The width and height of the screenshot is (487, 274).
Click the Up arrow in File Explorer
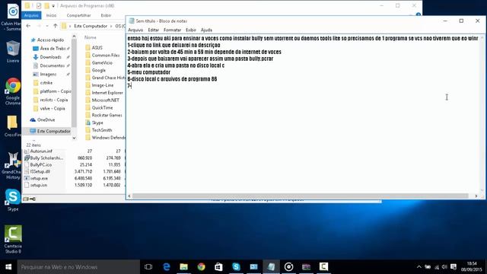pos(56,26)
